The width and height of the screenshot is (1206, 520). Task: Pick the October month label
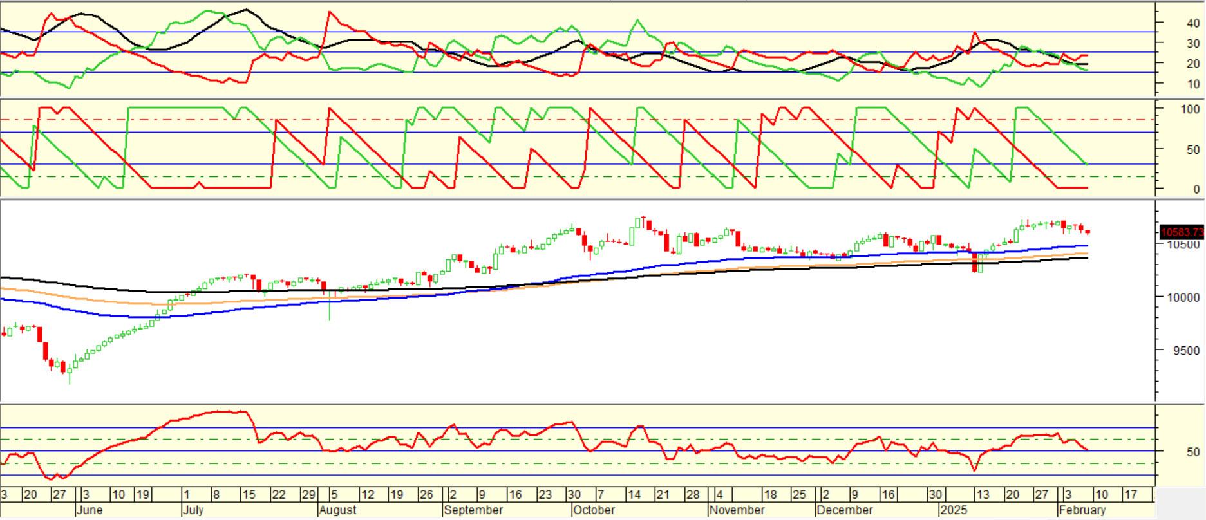point(594,510)
